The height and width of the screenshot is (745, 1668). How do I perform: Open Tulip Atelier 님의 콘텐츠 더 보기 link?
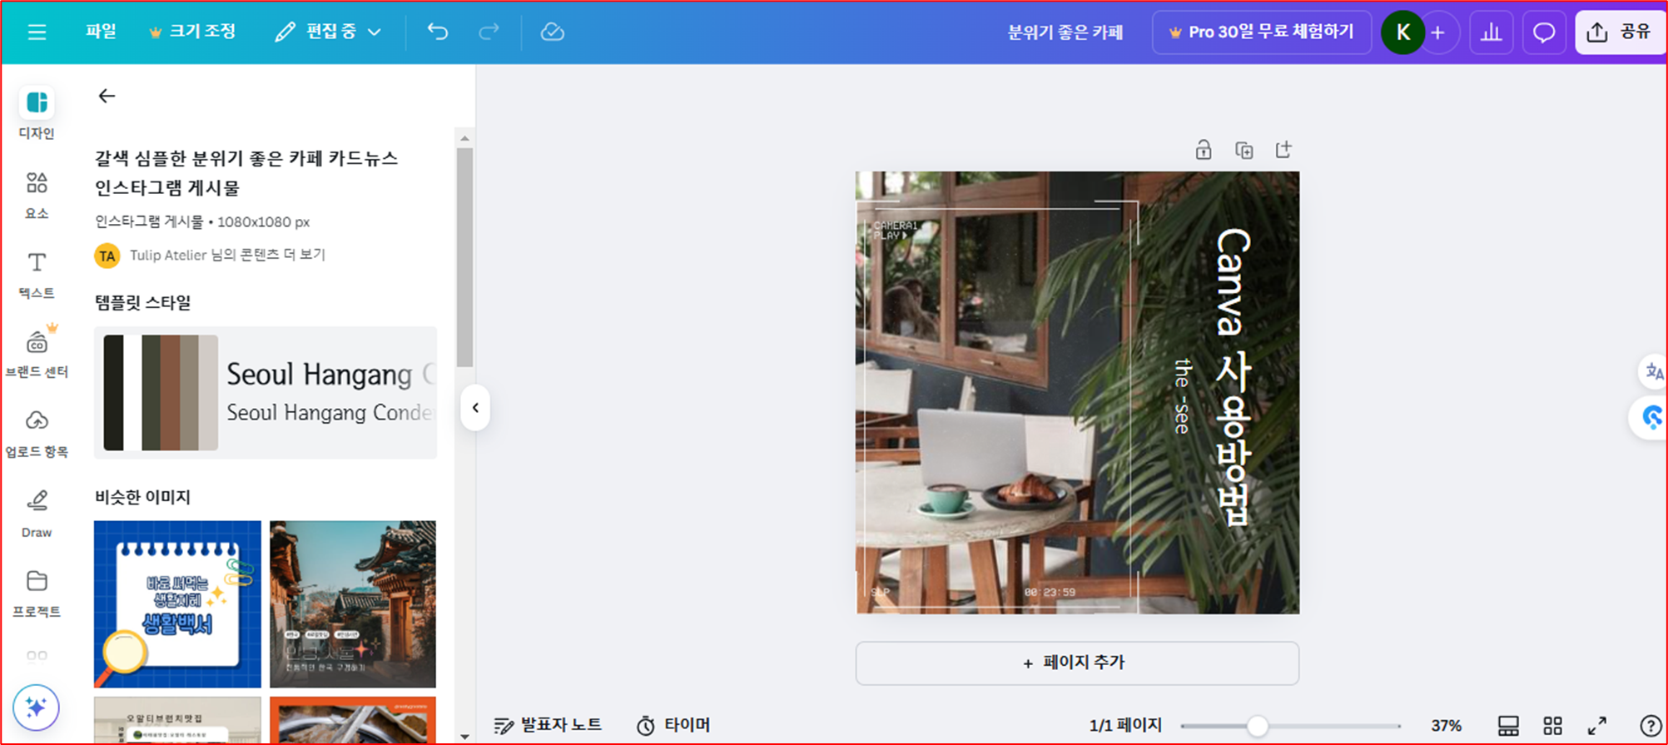[227, 255]
